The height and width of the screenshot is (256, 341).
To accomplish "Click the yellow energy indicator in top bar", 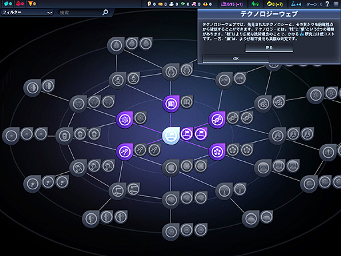I will pyautogui.click(x=274, y=4).
